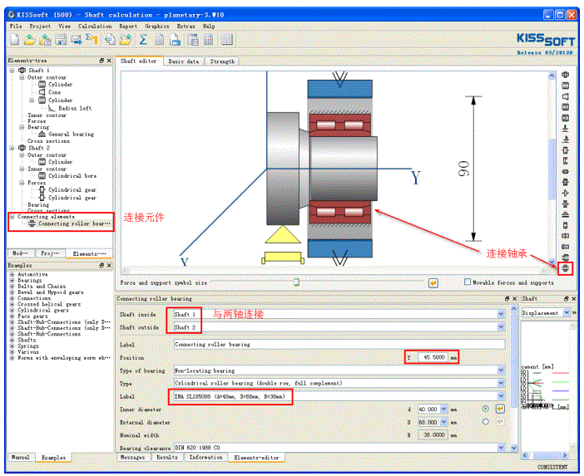Run calculation with the blue Sigma icon
This screenshot has height=476, width=584.
coord(143,39)
